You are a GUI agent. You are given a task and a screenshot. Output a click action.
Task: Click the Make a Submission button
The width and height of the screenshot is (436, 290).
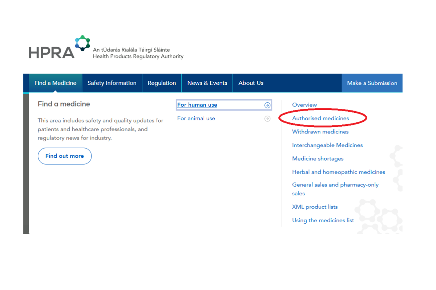(372, 83)
